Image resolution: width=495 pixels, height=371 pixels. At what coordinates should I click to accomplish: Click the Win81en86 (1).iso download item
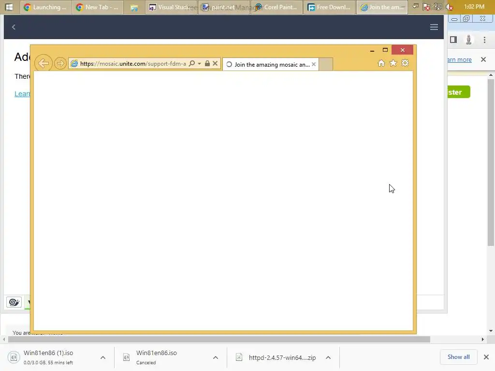48,357
